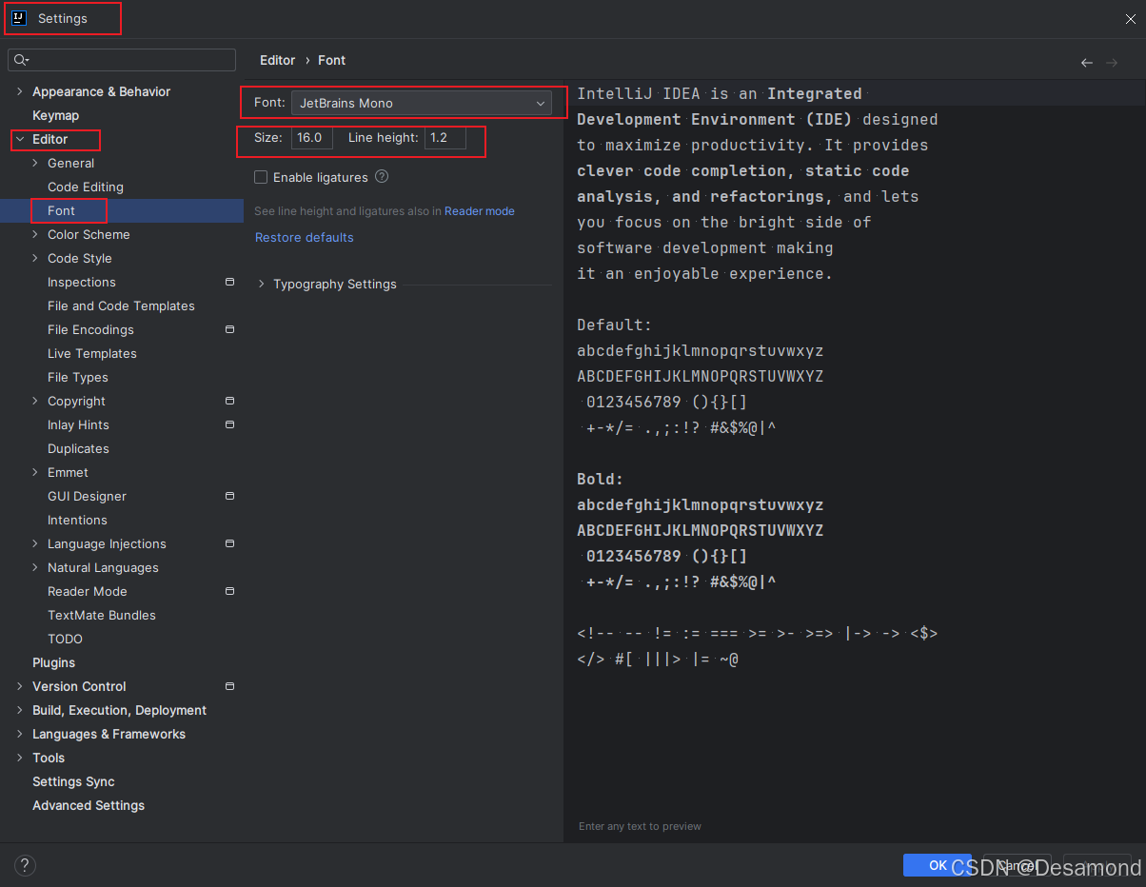This screenshot has width=1146, height=887.
Task: Click the font Size input field
Action: (x=312, y=137)
